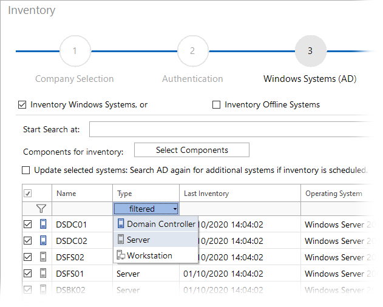
Task: Toggle the select-all checkbox in table header
Action: click(x=27, y=194)
